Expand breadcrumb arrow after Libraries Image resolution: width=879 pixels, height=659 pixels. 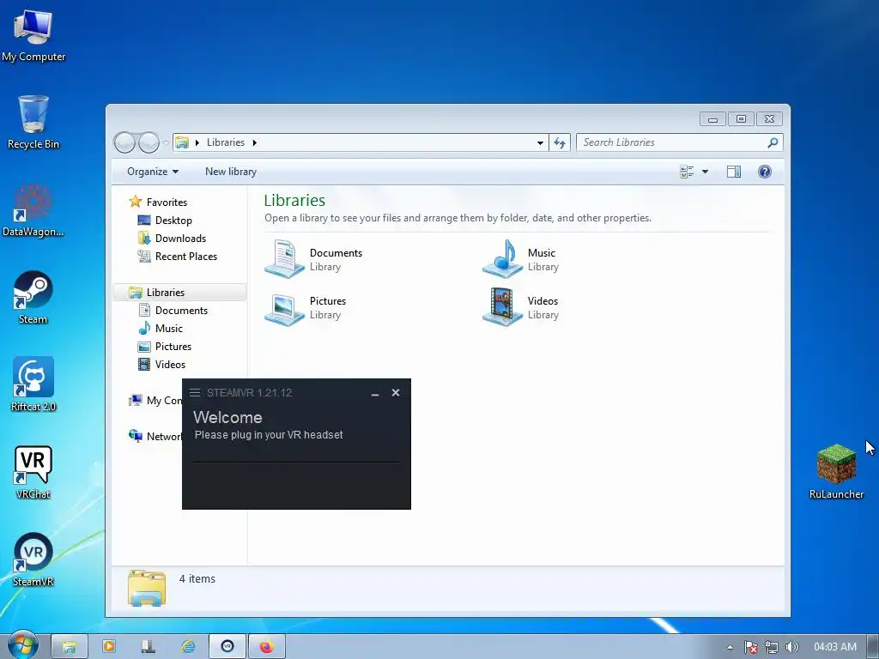coord(254,142)
